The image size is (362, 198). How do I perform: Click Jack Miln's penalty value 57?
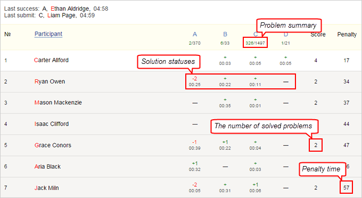346,187
